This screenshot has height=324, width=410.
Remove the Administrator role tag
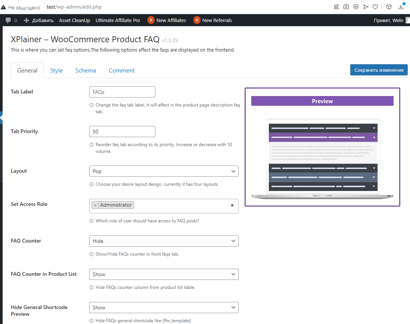pyautogui.click(x=95, y=205)
